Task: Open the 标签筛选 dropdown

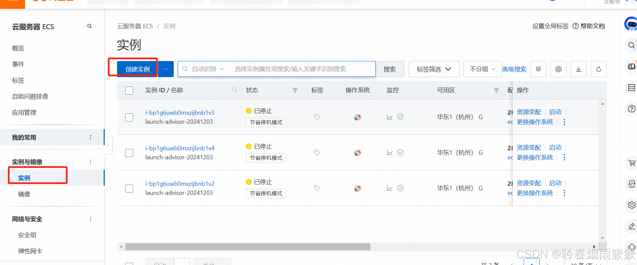Action: click(434, 69)
